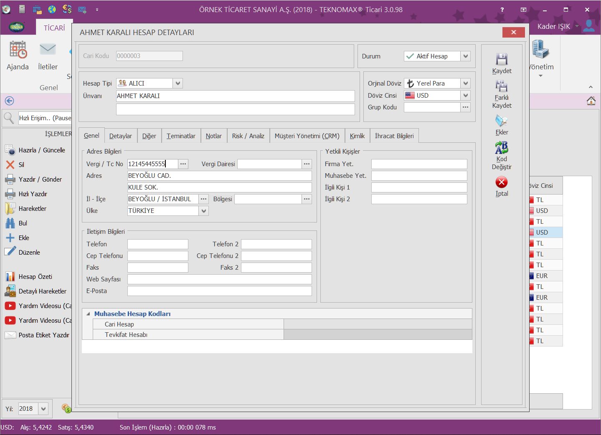Click the Kaydet save icon

(x=502, y=59)
